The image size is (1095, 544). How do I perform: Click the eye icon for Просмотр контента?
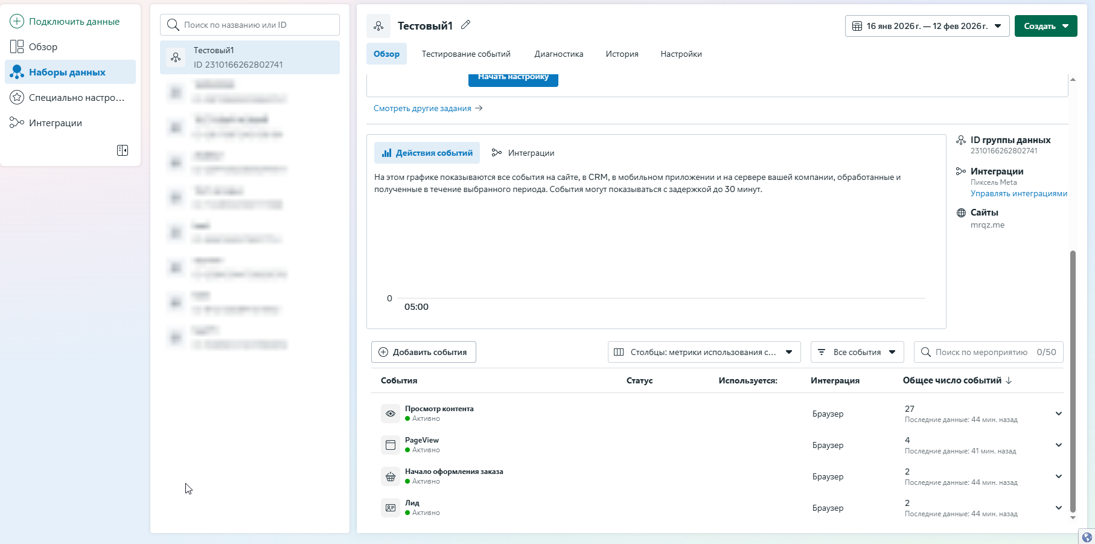coord(391,414)
